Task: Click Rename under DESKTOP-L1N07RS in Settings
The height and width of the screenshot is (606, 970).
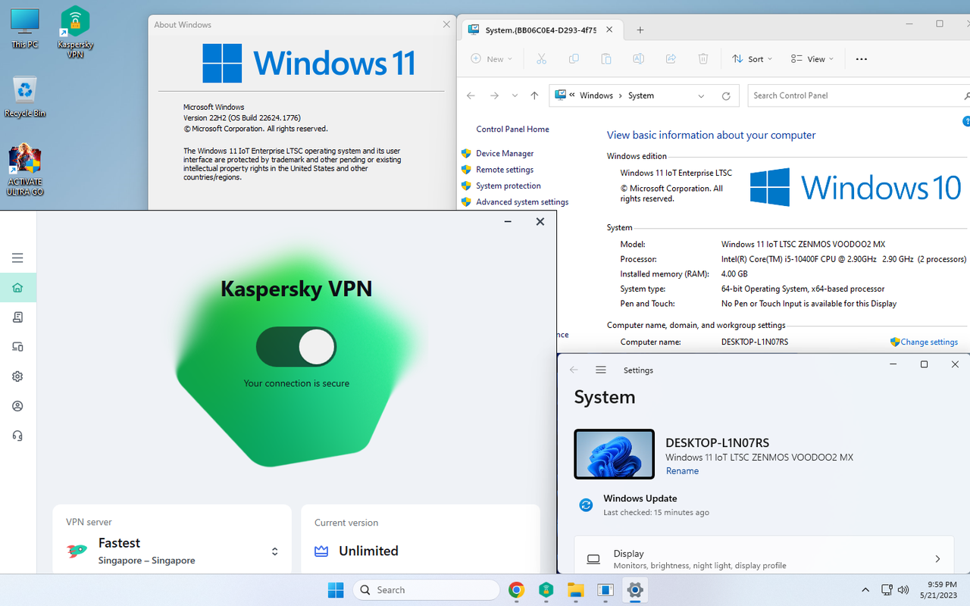Action: (682, 470)
